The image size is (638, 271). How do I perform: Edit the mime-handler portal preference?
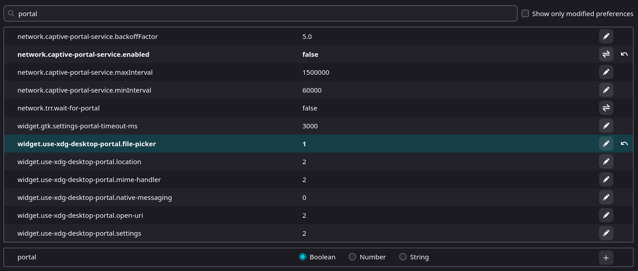(606, 179)
